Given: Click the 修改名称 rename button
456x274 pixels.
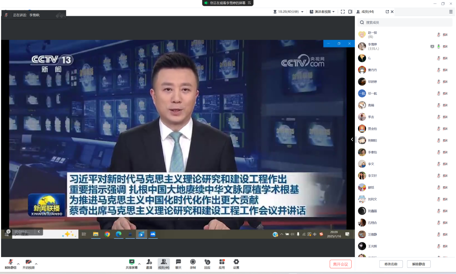Looking at the screenshot, I should coord(391,264).
